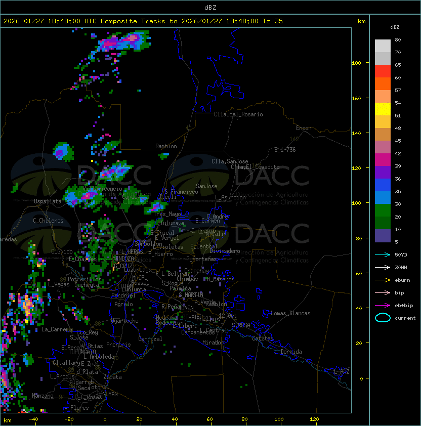Click the 'Agrelo' map label
Screen dimensions: 421x426
(123, 304)
